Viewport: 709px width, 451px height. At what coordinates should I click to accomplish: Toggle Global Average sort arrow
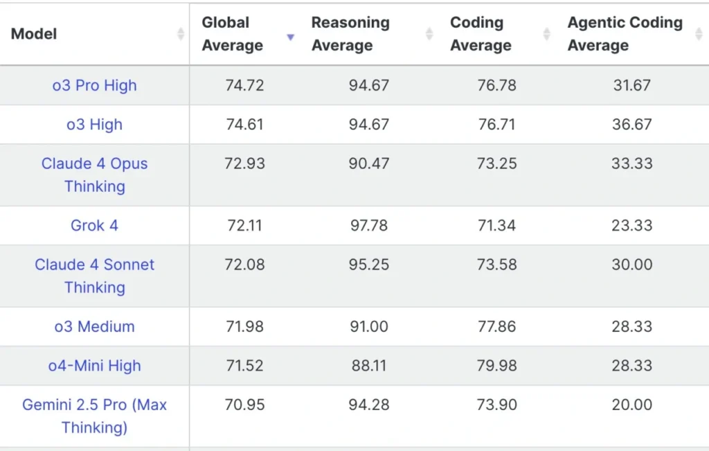(x=290, y=37)
